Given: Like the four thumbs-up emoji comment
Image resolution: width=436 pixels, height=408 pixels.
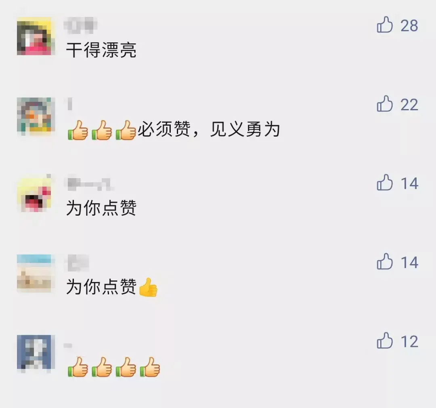Looking at the screenshot, I should 385,341.
